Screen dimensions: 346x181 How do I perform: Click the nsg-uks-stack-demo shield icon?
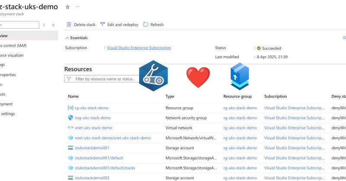[x=70, y=118]
